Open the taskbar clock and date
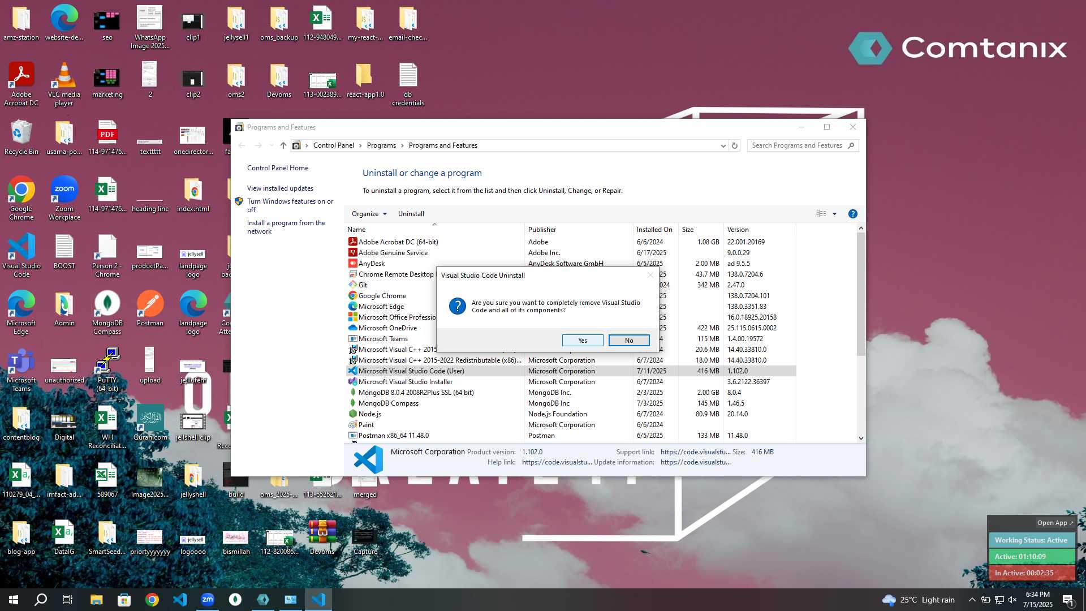This screenshot has height=611, width=1086. point(1037,600)
